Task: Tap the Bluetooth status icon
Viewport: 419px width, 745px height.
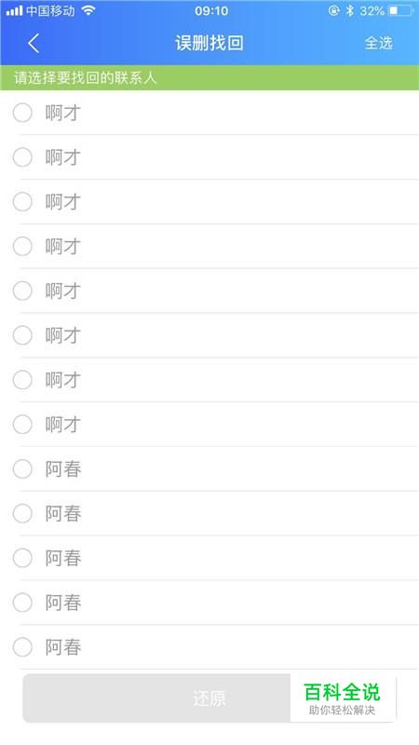Action: tap(350, 10)
